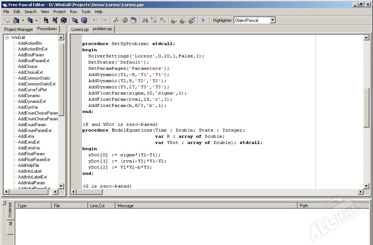Run the program with play icon

coord(203,20)
